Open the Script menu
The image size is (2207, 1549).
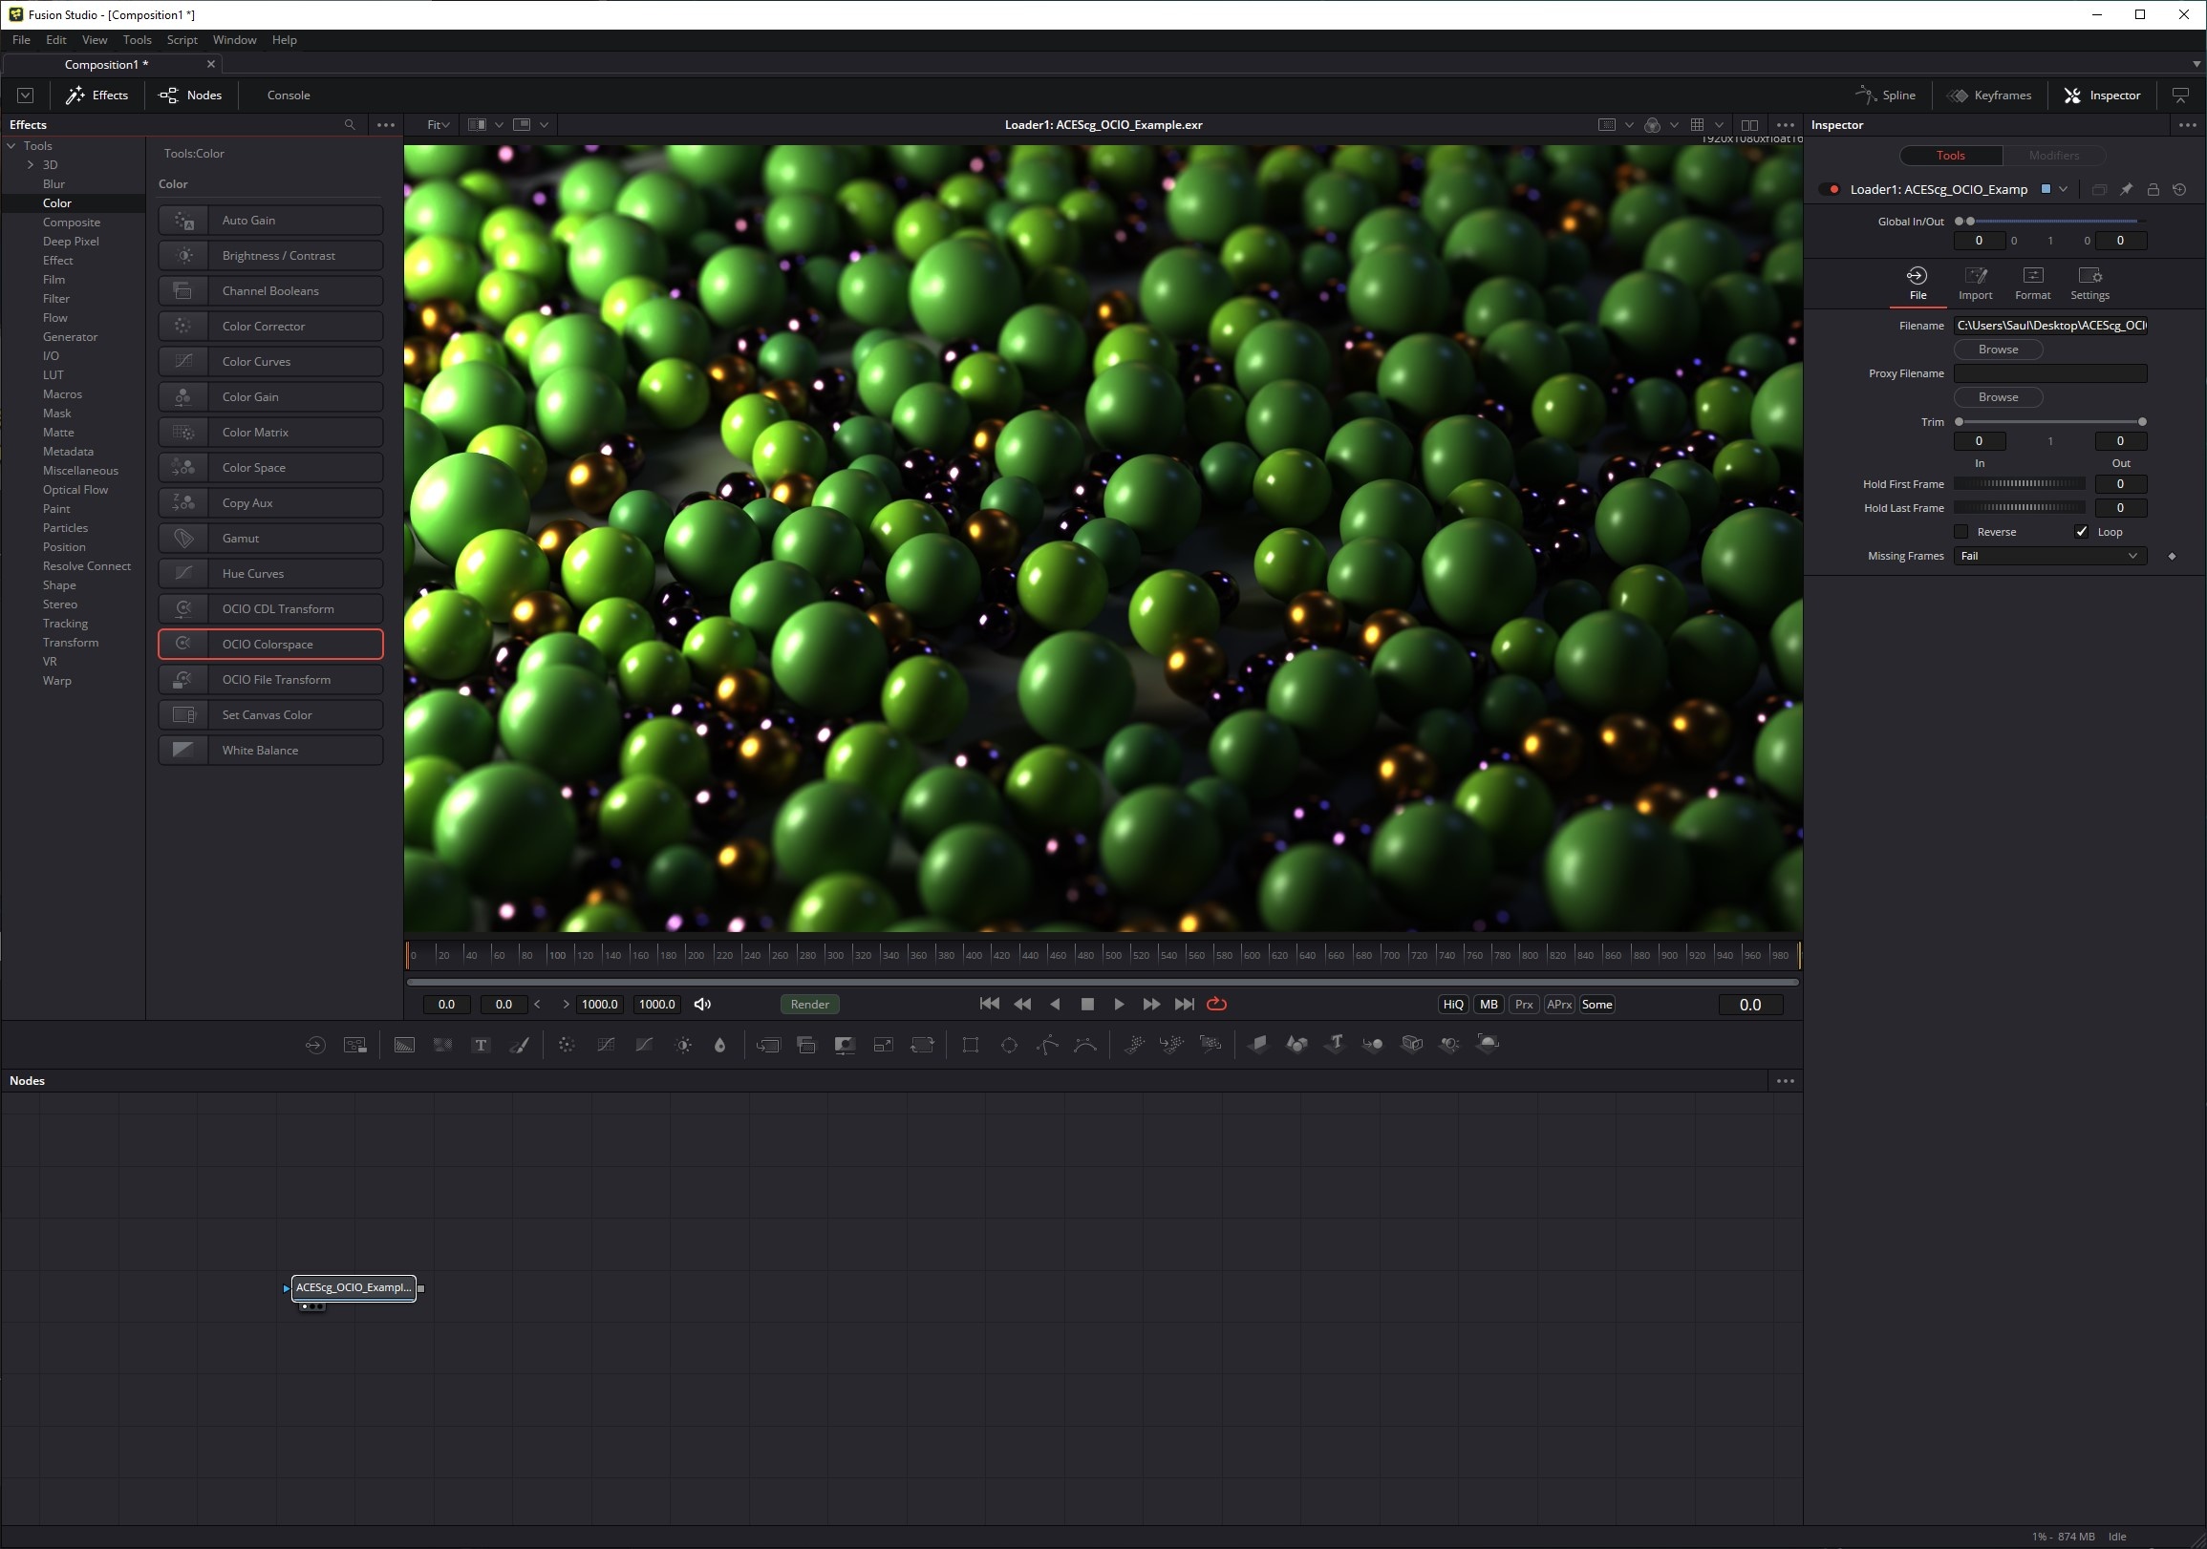point(181,39)
